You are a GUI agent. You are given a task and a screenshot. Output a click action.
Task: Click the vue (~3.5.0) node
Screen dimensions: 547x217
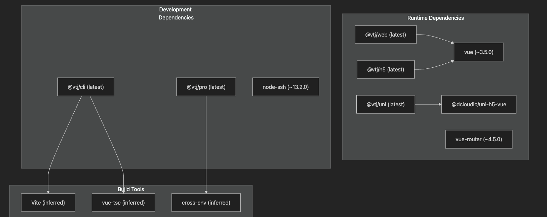[479, 52]
